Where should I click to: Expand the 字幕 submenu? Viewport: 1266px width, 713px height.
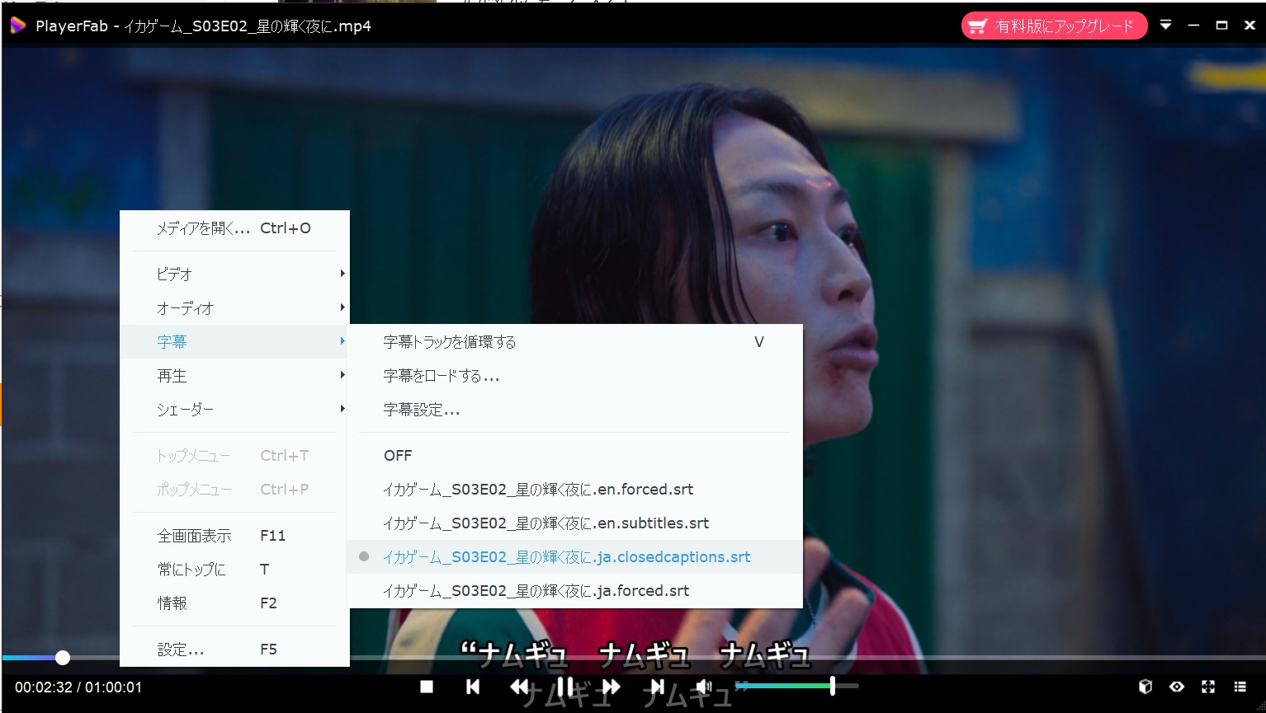[x=234, y=341]
